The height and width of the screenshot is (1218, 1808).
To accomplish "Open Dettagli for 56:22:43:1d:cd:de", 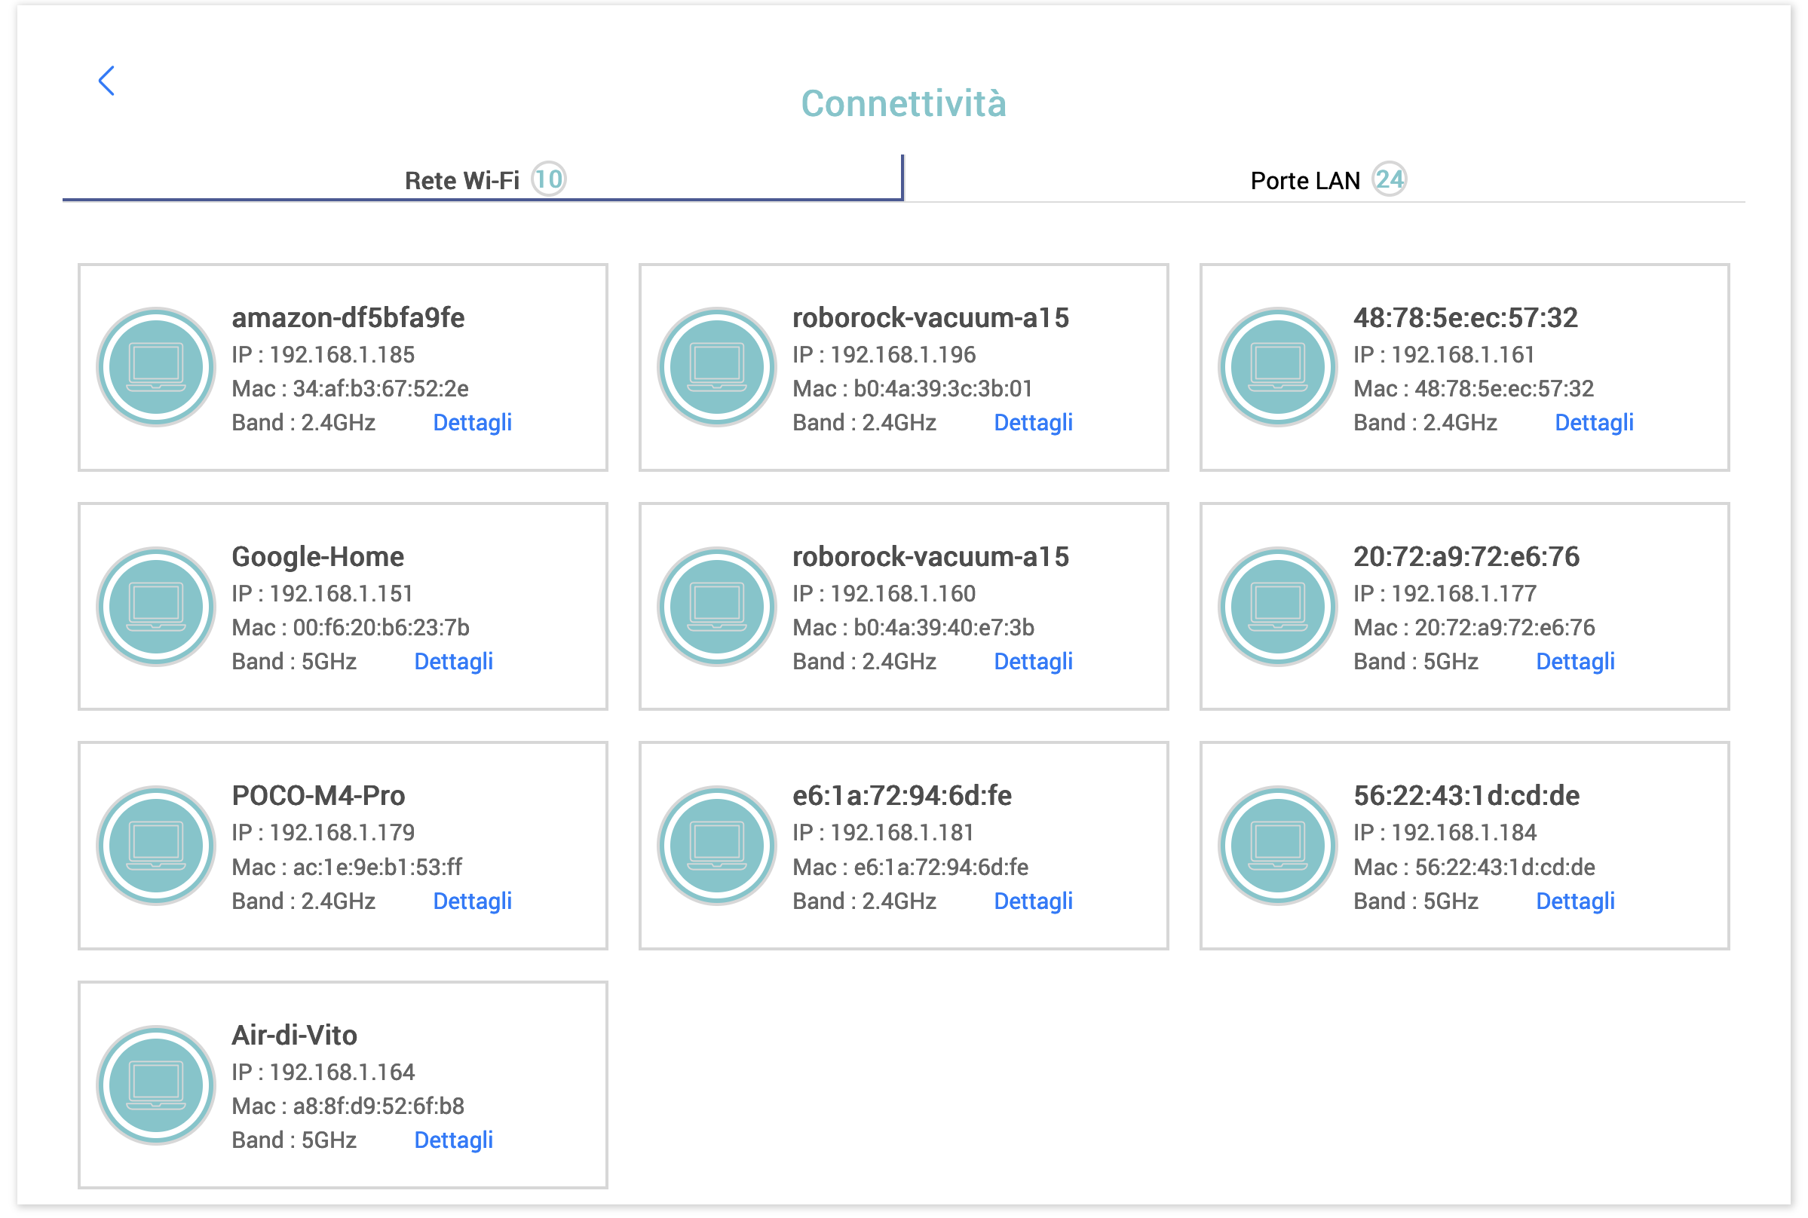I will pos(1576,901).
